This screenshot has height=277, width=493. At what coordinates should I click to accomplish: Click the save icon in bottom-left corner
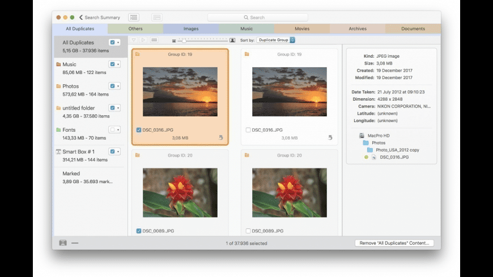point(63,243)
